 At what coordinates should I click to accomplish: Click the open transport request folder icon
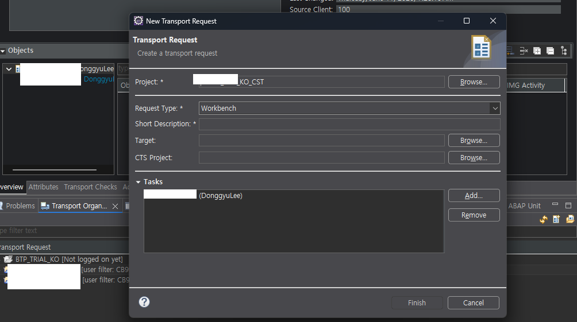coord(570,219)
